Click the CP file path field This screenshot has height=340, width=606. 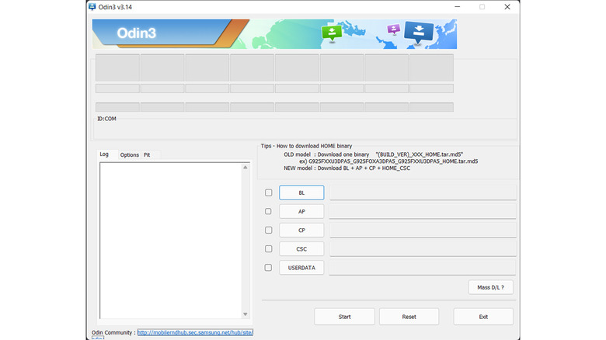coord(423,230)
